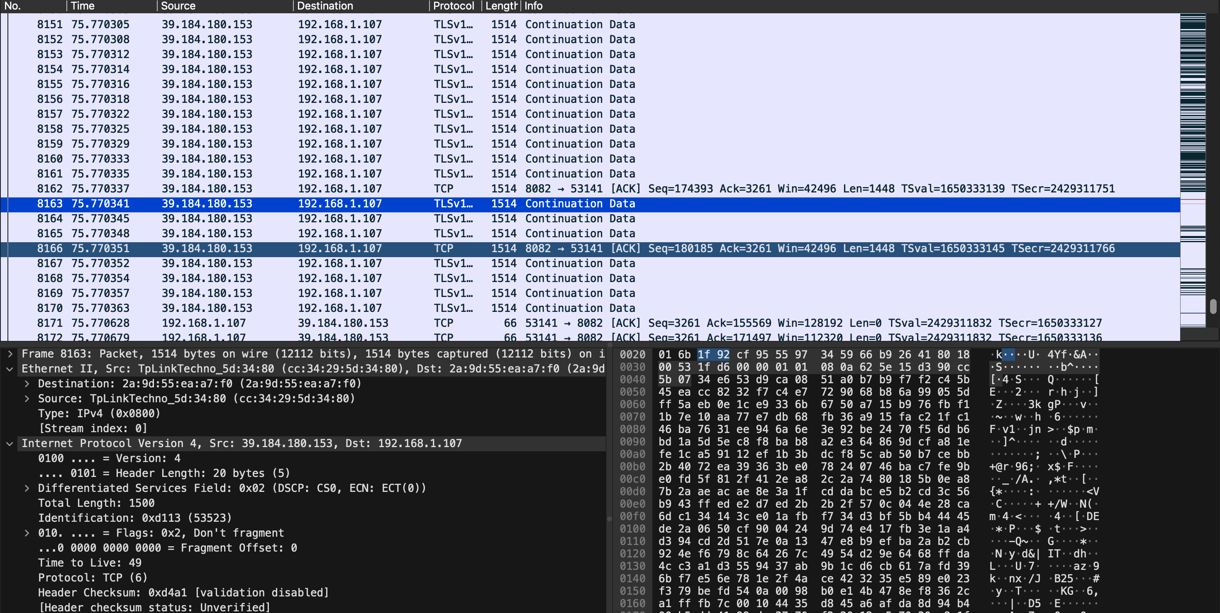
Task: Sort packets by the No. column header
Action: [33, 6]
